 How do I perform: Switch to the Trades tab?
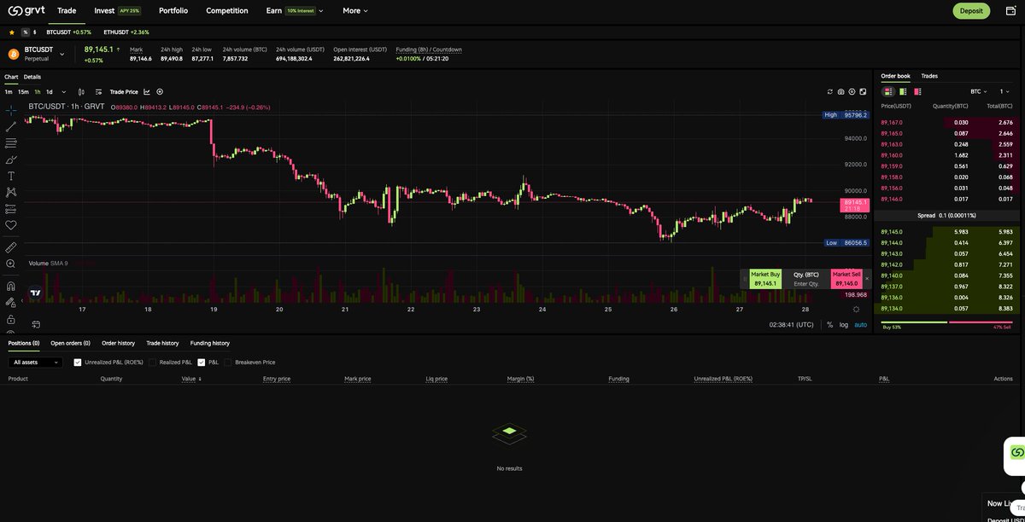[x=929, y=76]
